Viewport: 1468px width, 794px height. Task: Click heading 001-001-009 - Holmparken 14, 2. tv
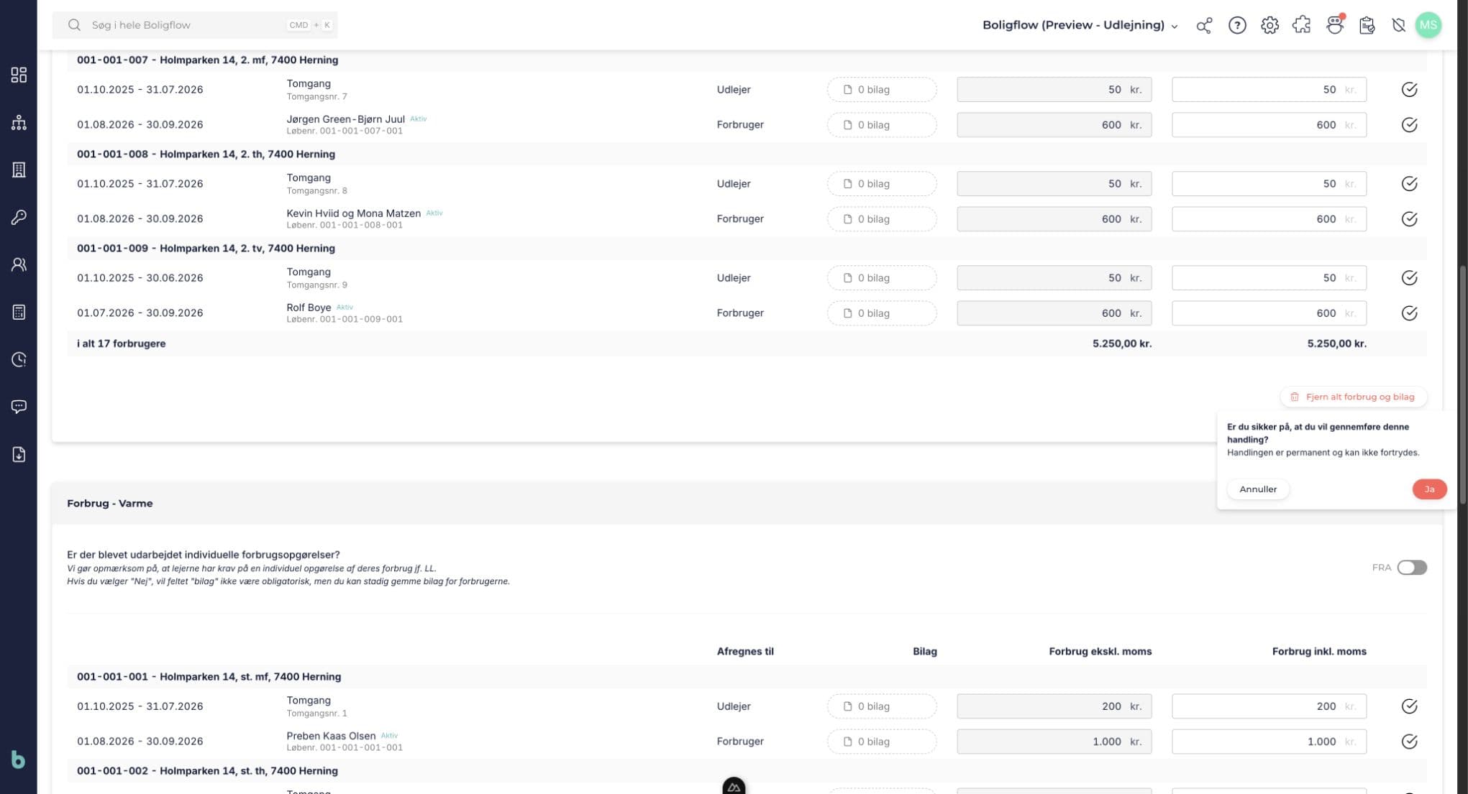click(206, 249)
